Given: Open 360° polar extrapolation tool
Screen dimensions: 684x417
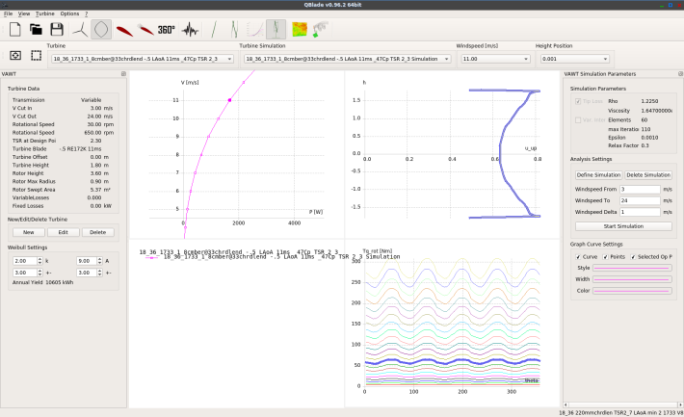Looking at the screenshot, I should pos(167,30).
